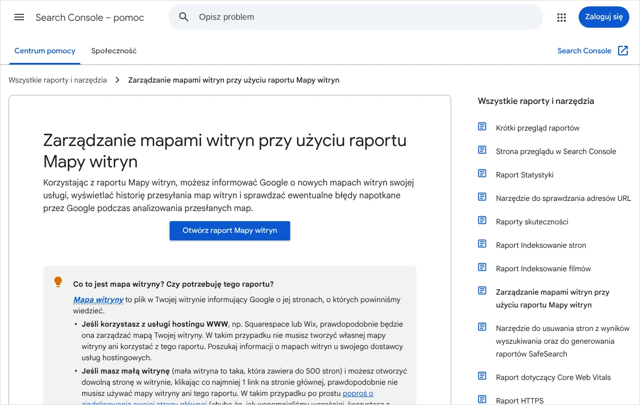Click the Search Console – pomoc title
The image size is (640, 405).
pos(90,18)
